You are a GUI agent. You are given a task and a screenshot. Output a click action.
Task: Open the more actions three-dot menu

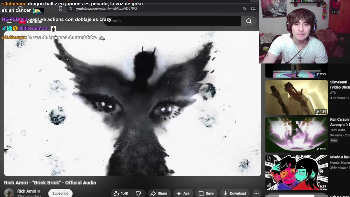[256, 193]
